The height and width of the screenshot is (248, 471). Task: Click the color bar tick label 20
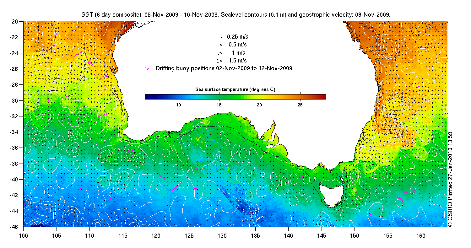coord(259,105)
